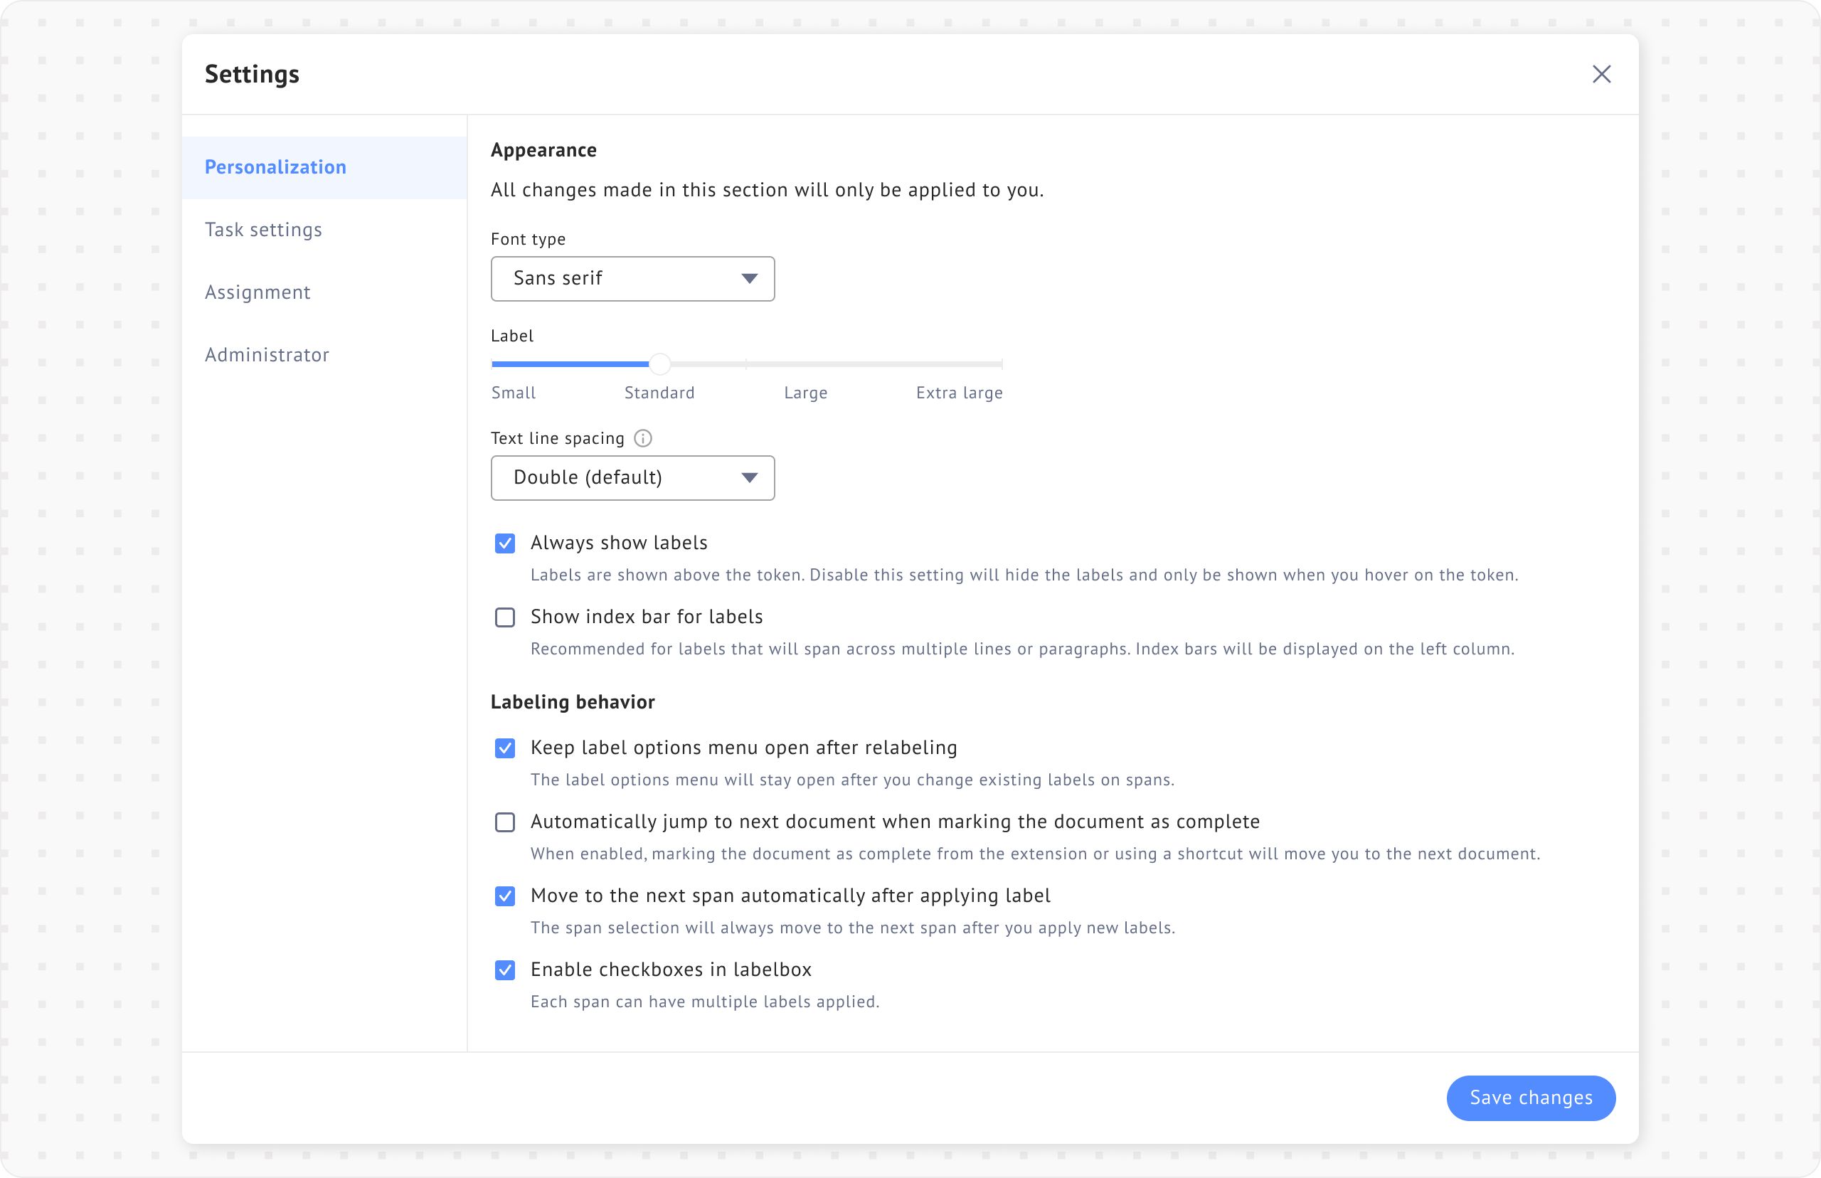Close the Settings dialog with X icon
Image resolution: width=1821 pixels, height=1178 pixels.
tap(1601, 74)
